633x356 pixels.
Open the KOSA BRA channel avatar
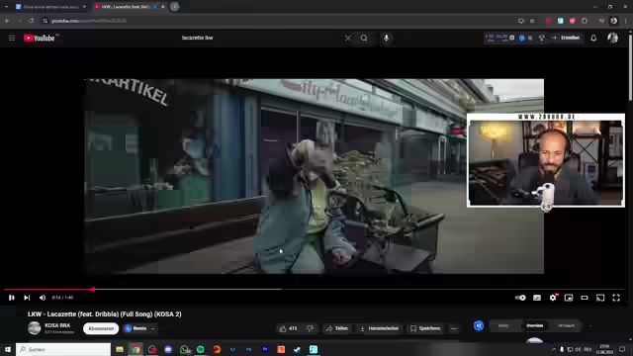pos(35,328)
